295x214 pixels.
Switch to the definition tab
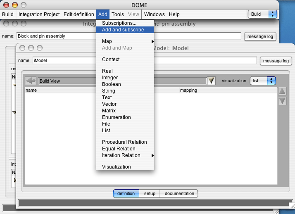click(x=126, y=193)
